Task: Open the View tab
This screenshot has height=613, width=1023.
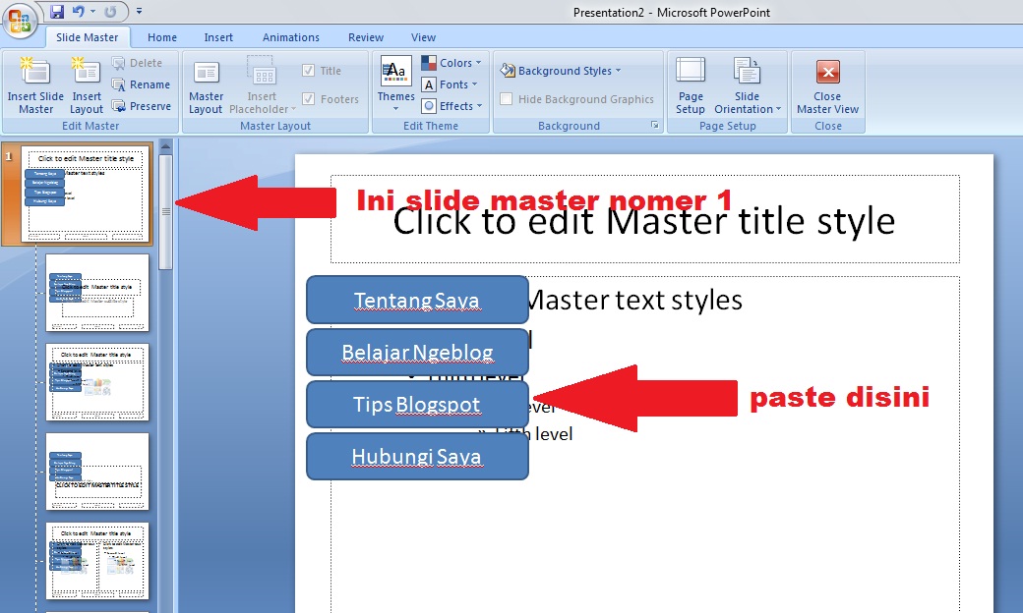Action: click(423, 37)
